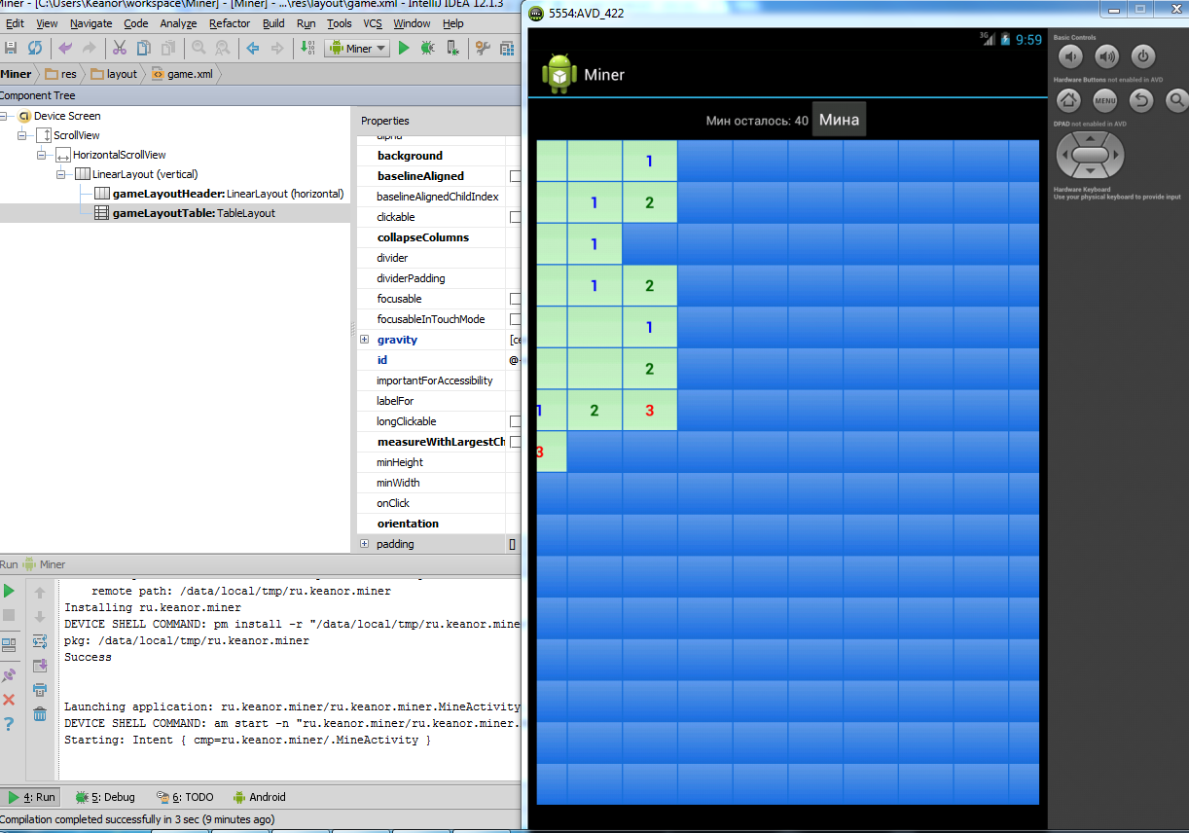Click the Undo arrow in the toolbar
Viewport: 1189px width, 833px height.
click(65, 48)
